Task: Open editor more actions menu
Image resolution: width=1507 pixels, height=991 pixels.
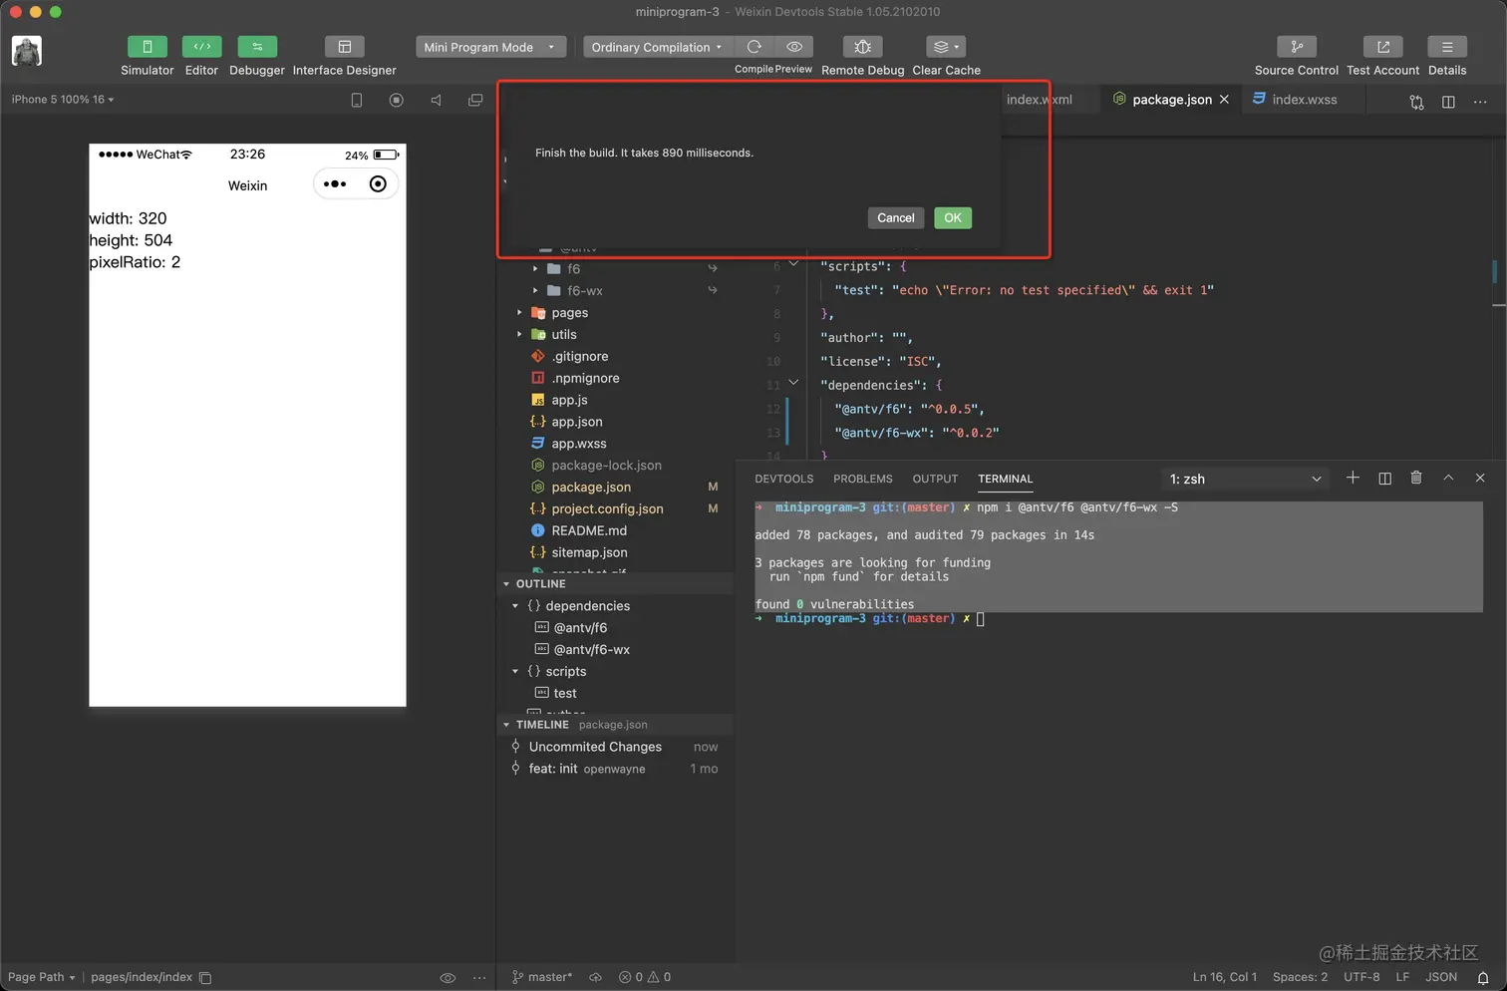Action: click(1480, 102)
